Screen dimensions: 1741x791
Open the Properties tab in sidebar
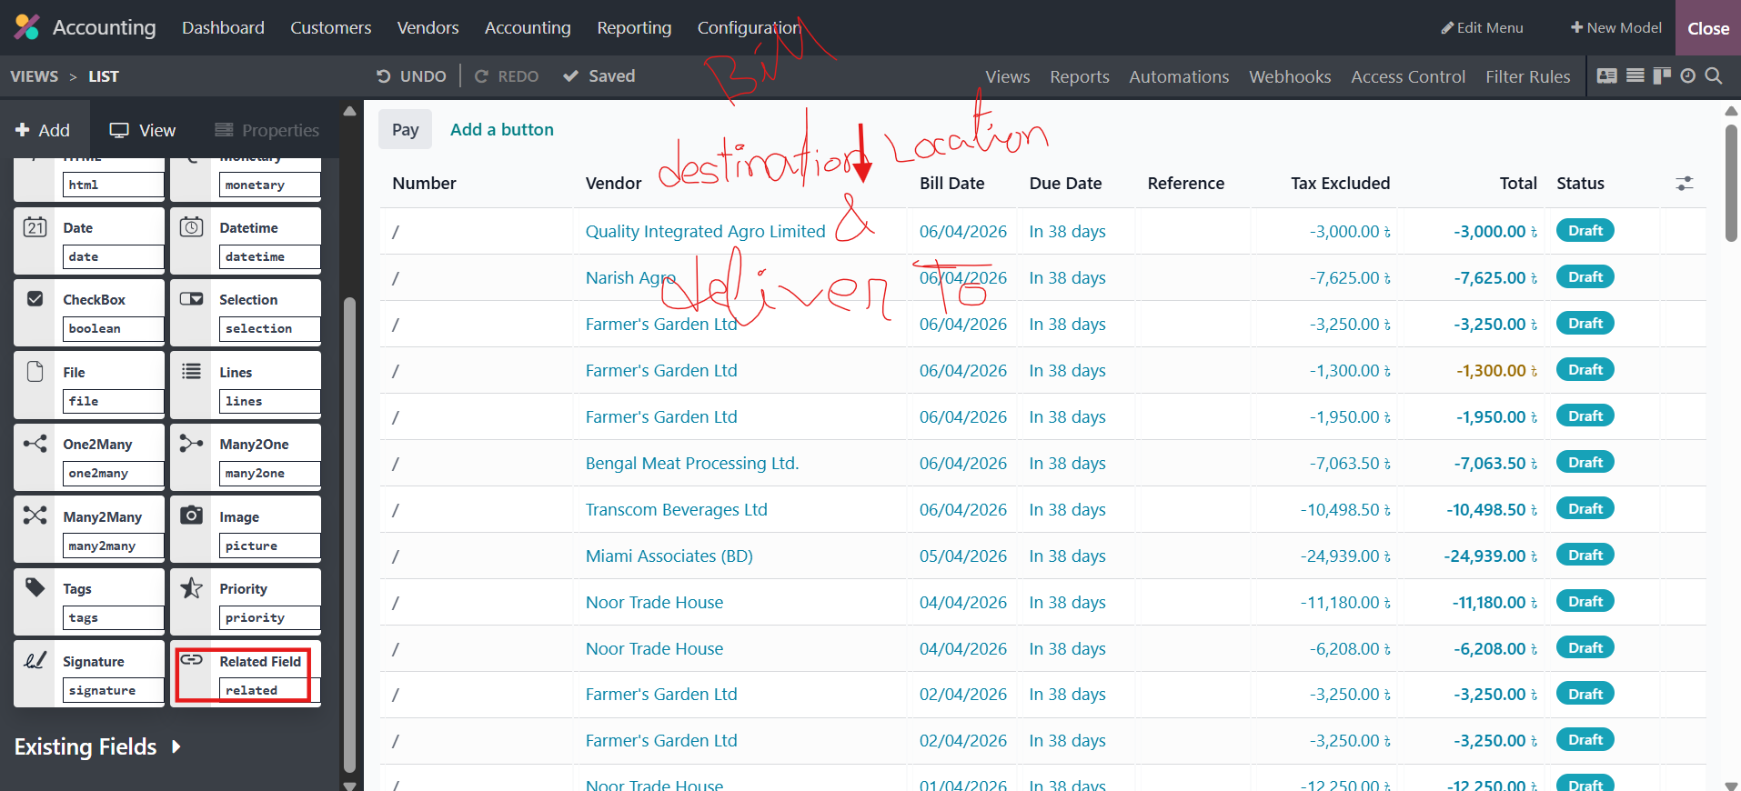(267, 130)
